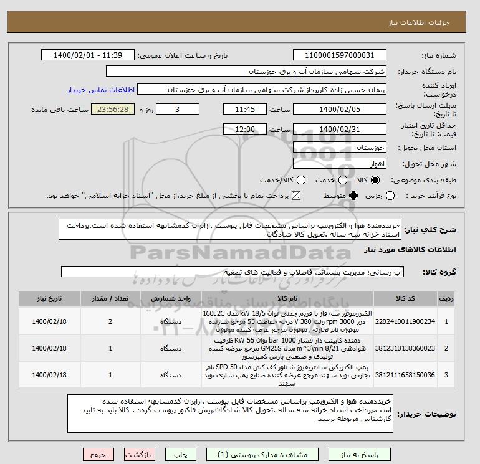Click column header واحد شمارش
The image size is (480, 464).
171,298
